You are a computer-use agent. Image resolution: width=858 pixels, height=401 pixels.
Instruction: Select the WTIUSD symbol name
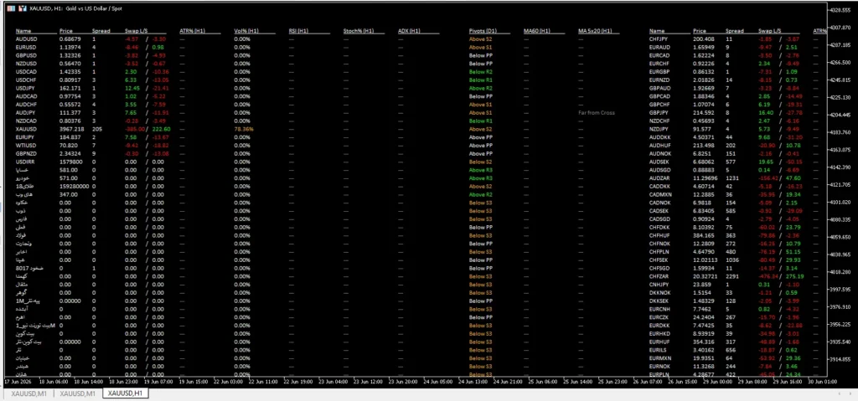click(25, 146)
